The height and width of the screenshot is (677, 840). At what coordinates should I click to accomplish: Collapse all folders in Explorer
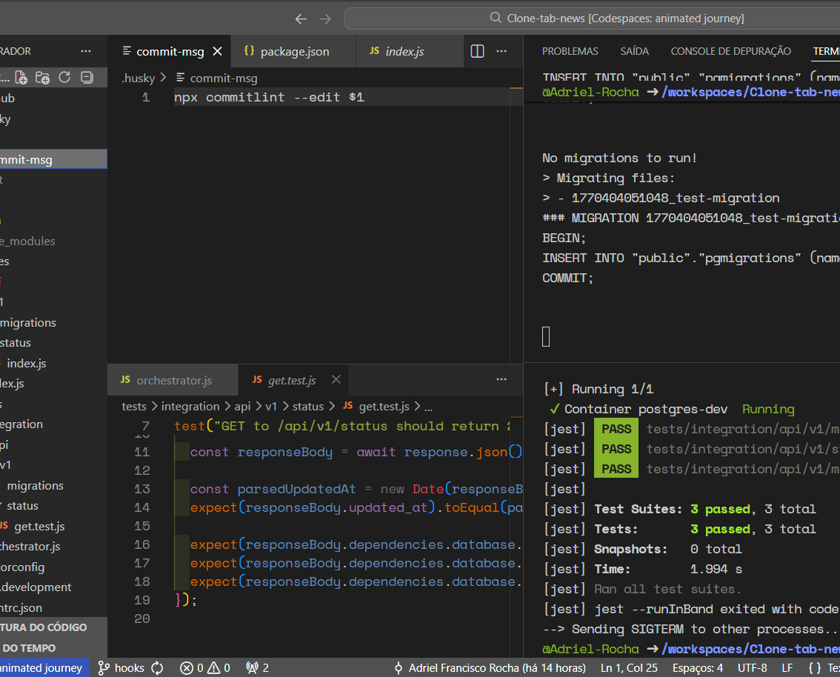(x=87, y=77)
